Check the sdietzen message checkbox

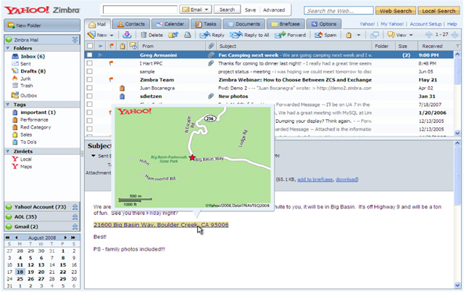click(x=90, y=96)
